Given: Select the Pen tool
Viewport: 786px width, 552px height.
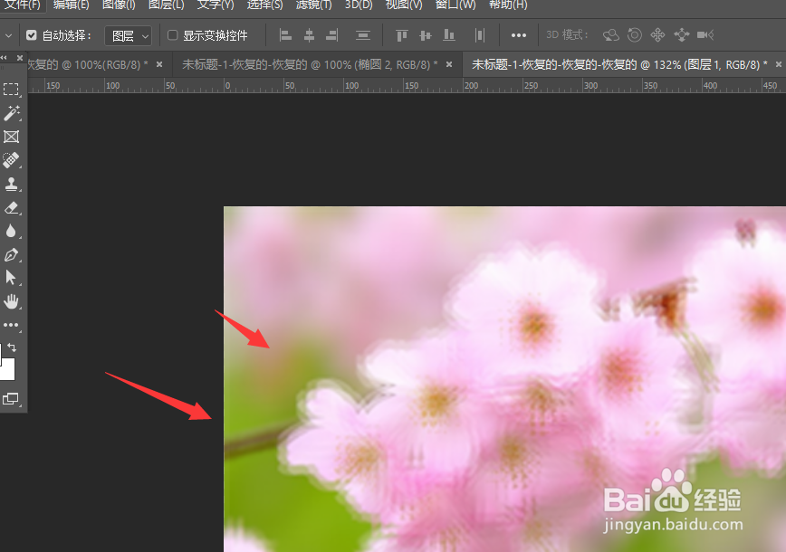Looking at the screenshot, I should click(11, 254).
